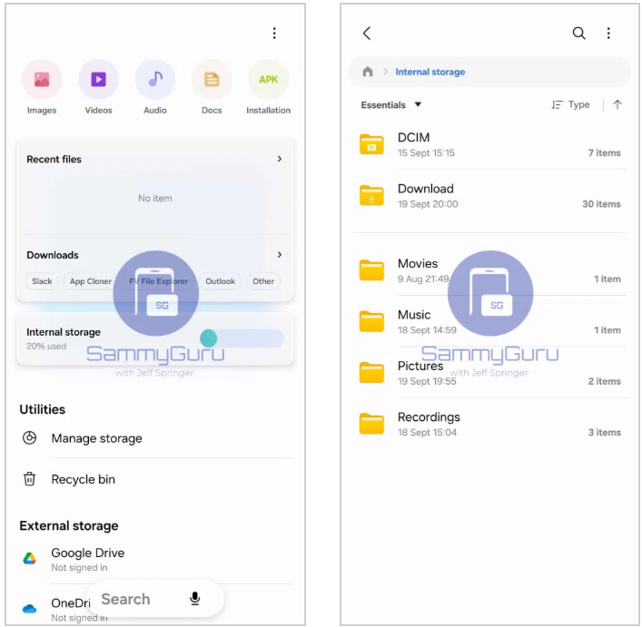642x627 pixels.
Task: Click the home breadcrumb icon
Action: point(368,72)
